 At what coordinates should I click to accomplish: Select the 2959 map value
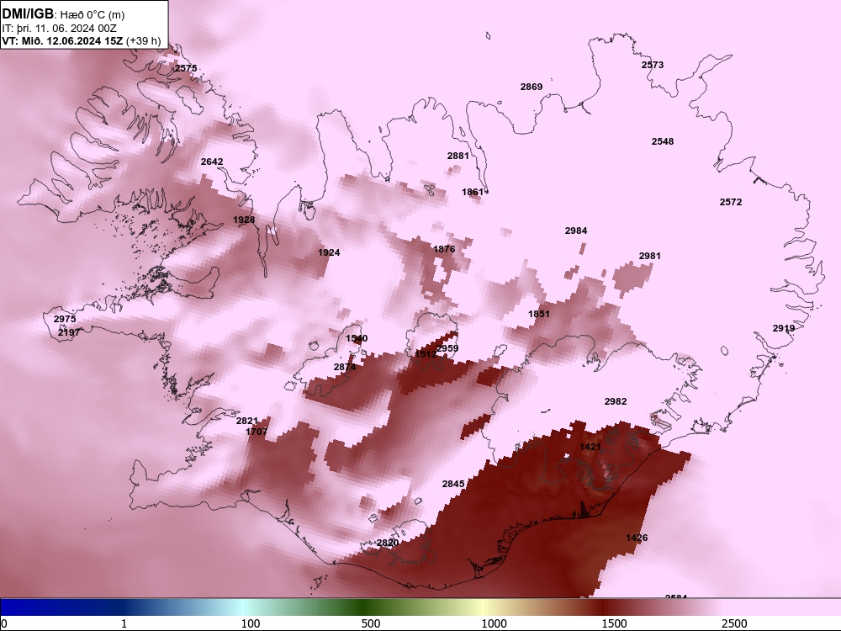point(447,348)
